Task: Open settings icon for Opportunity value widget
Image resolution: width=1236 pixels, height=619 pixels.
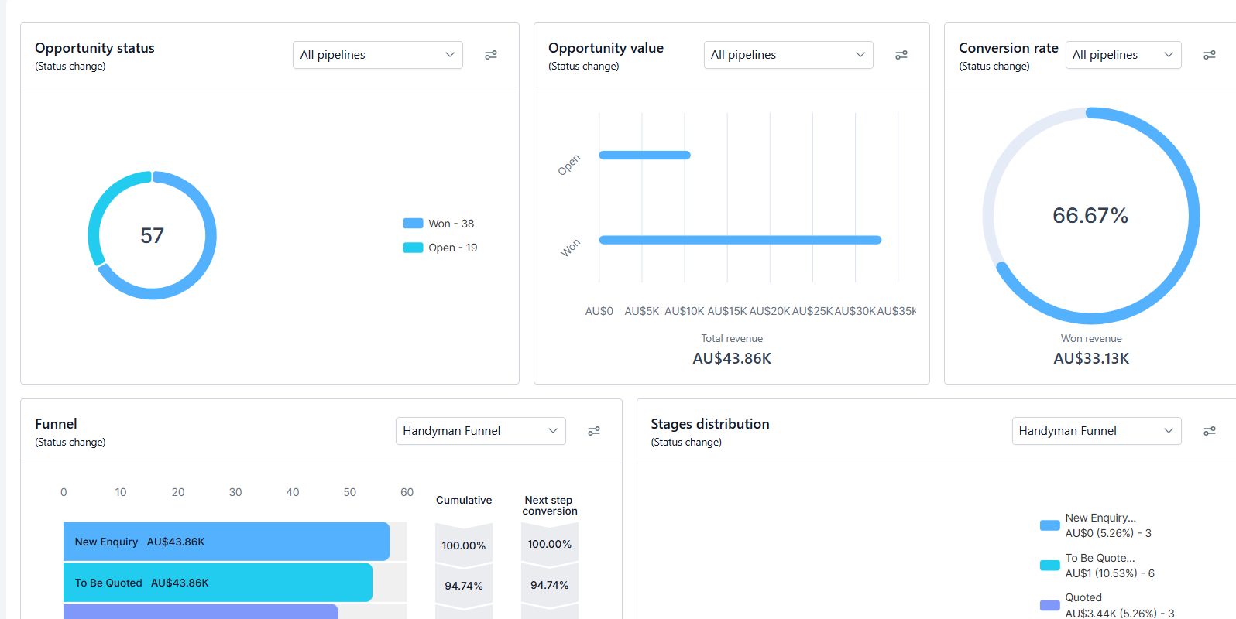Action: [x=901, y=55]
